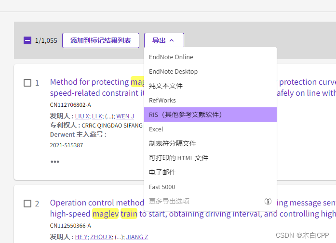Open inventor link LI K
The width and height of the screenshot is (336, 243).
(x=97, y=116)
